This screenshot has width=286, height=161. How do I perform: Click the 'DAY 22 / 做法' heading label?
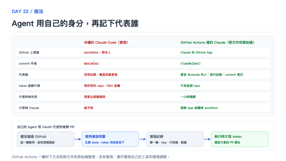28,11
